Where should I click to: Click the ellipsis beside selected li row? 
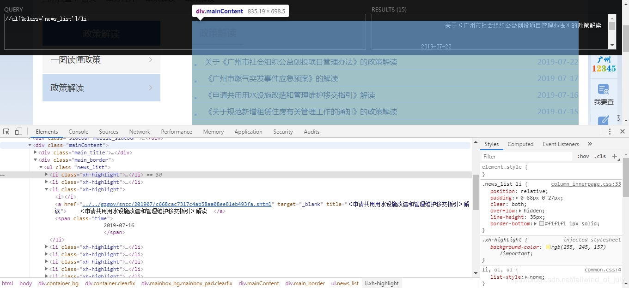[3, 175]
